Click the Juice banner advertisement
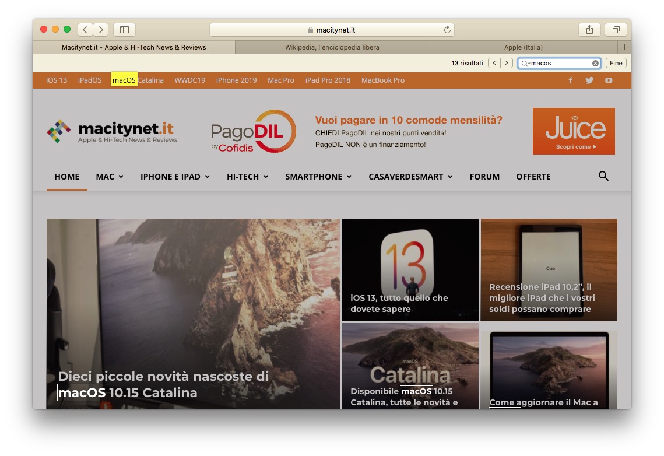Screen dimensions: 664x456 [x=573, y=131]
